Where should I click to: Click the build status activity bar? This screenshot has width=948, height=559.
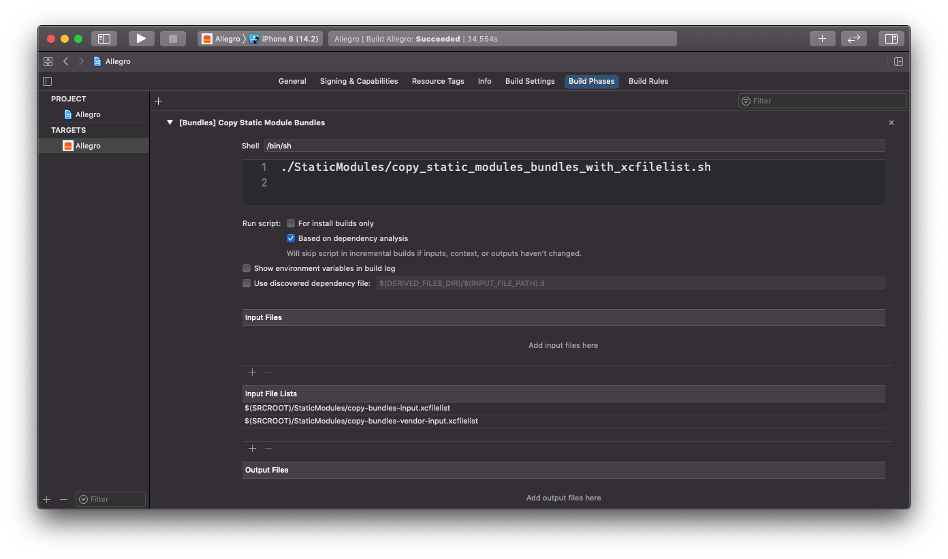click(x=503, y=39)
